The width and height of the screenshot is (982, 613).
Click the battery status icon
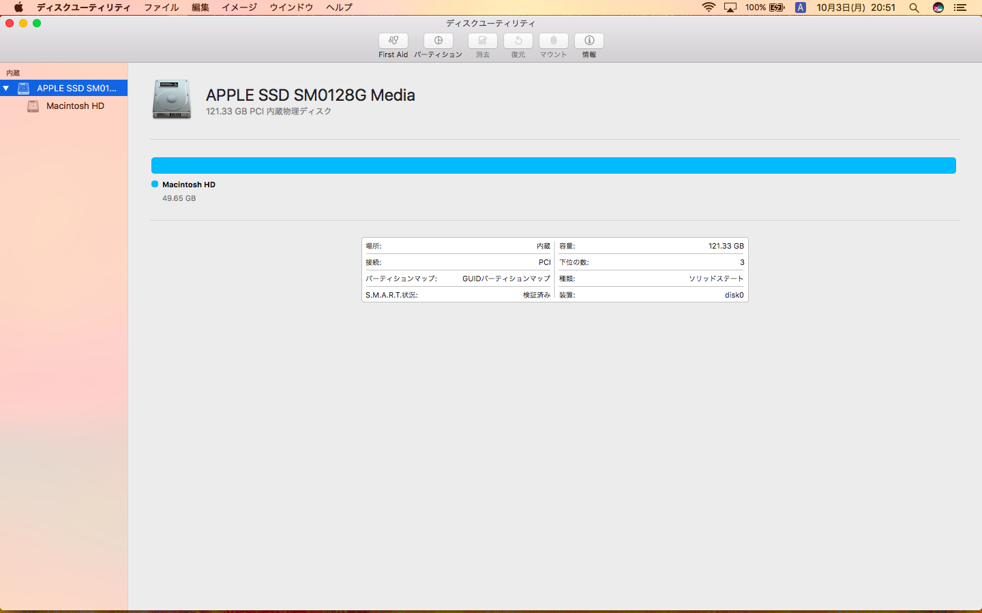pyautogui.click(x=777, y=7)
